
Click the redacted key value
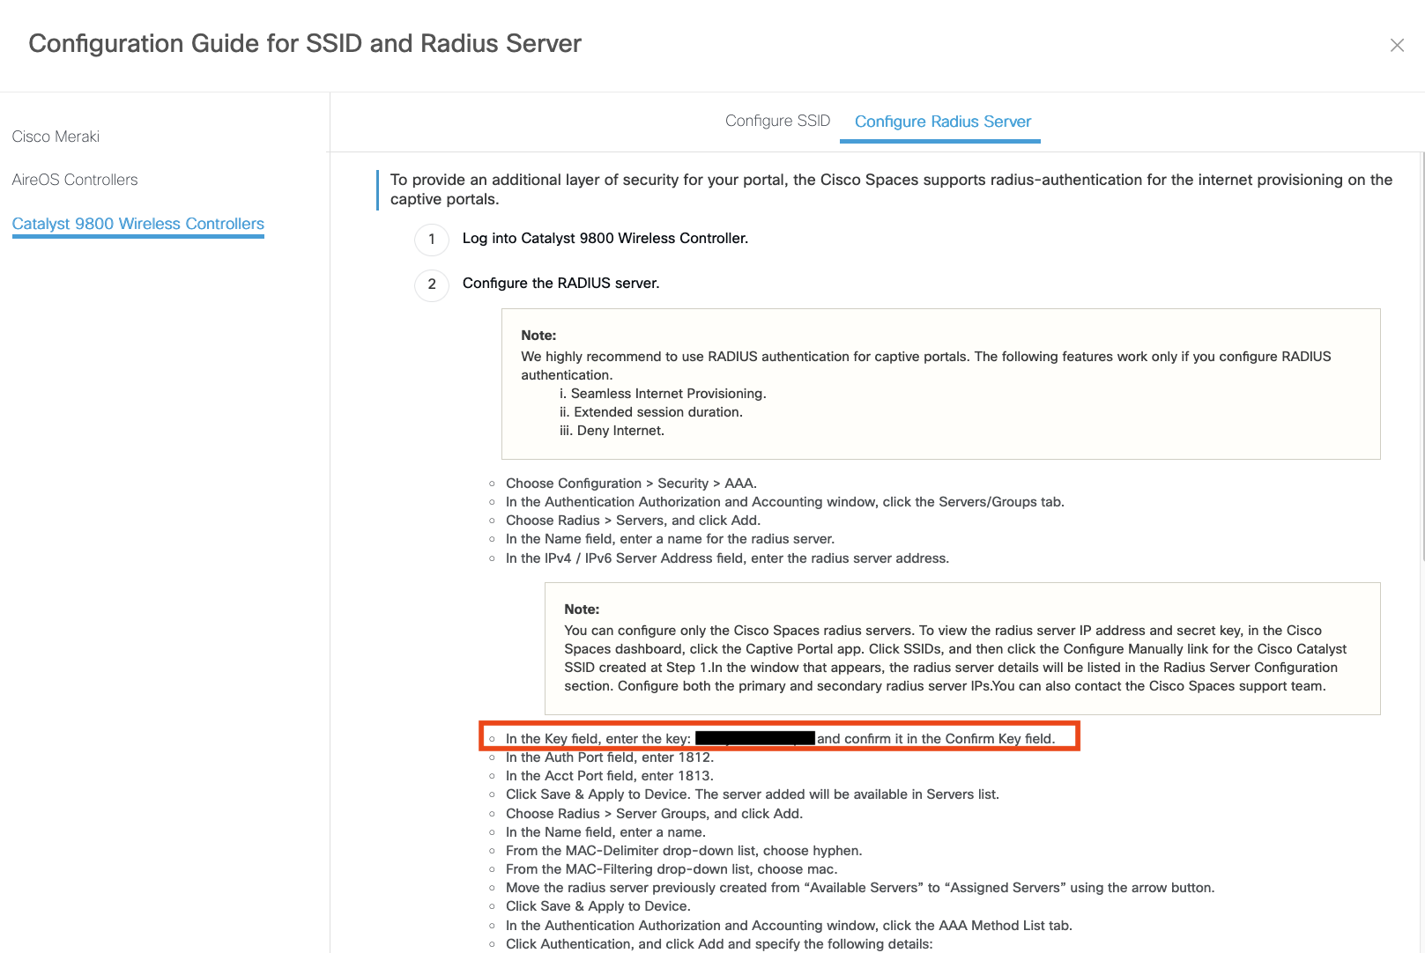click(754, 738)
